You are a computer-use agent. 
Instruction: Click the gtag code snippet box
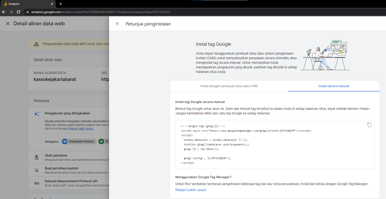[x=274, y=145]
